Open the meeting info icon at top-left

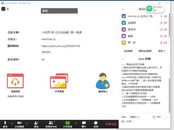tap(3, 9)
